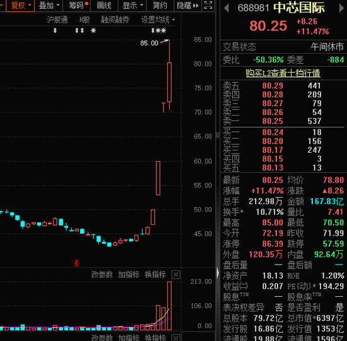Click 加指标 in volume indicator panel

(x=129, y=275)
